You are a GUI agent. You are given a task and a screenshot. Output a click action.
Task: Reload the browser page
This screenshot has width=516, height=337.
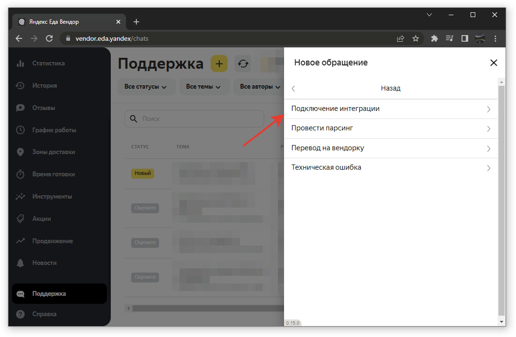[49, 38]
